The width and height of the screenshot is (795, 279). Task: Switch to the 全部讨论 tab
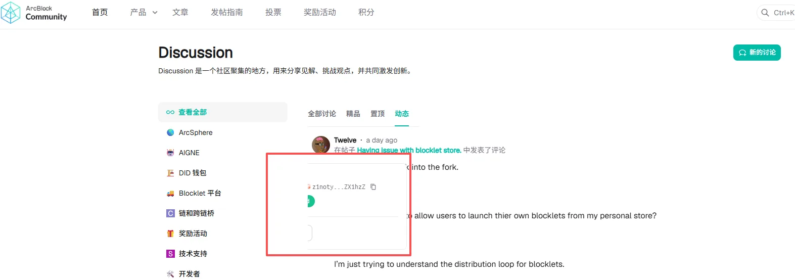pyautogui.click(x=322, y=114)
